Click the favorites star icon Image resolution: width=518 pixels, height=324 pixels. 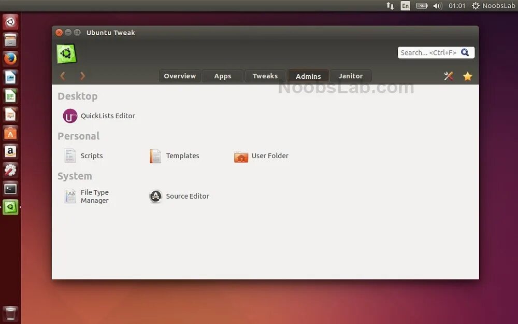click(467, 76)
